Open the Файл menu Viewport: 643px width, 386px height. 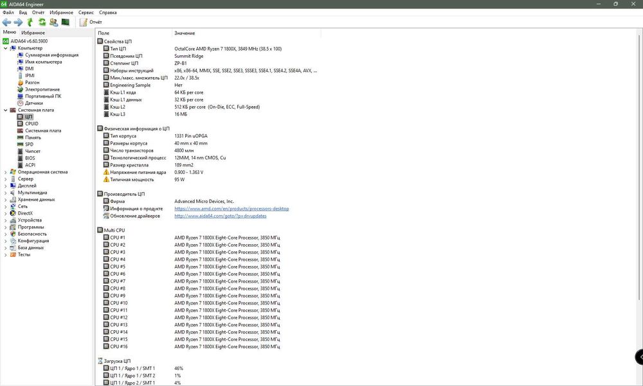[x=8, y=13]
